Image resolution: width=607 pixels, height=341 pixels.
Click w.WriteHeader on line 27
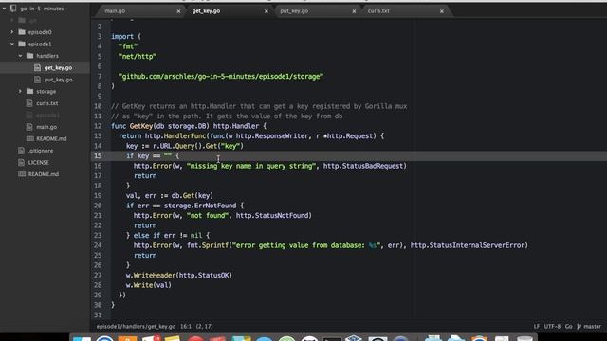(152, 276)
